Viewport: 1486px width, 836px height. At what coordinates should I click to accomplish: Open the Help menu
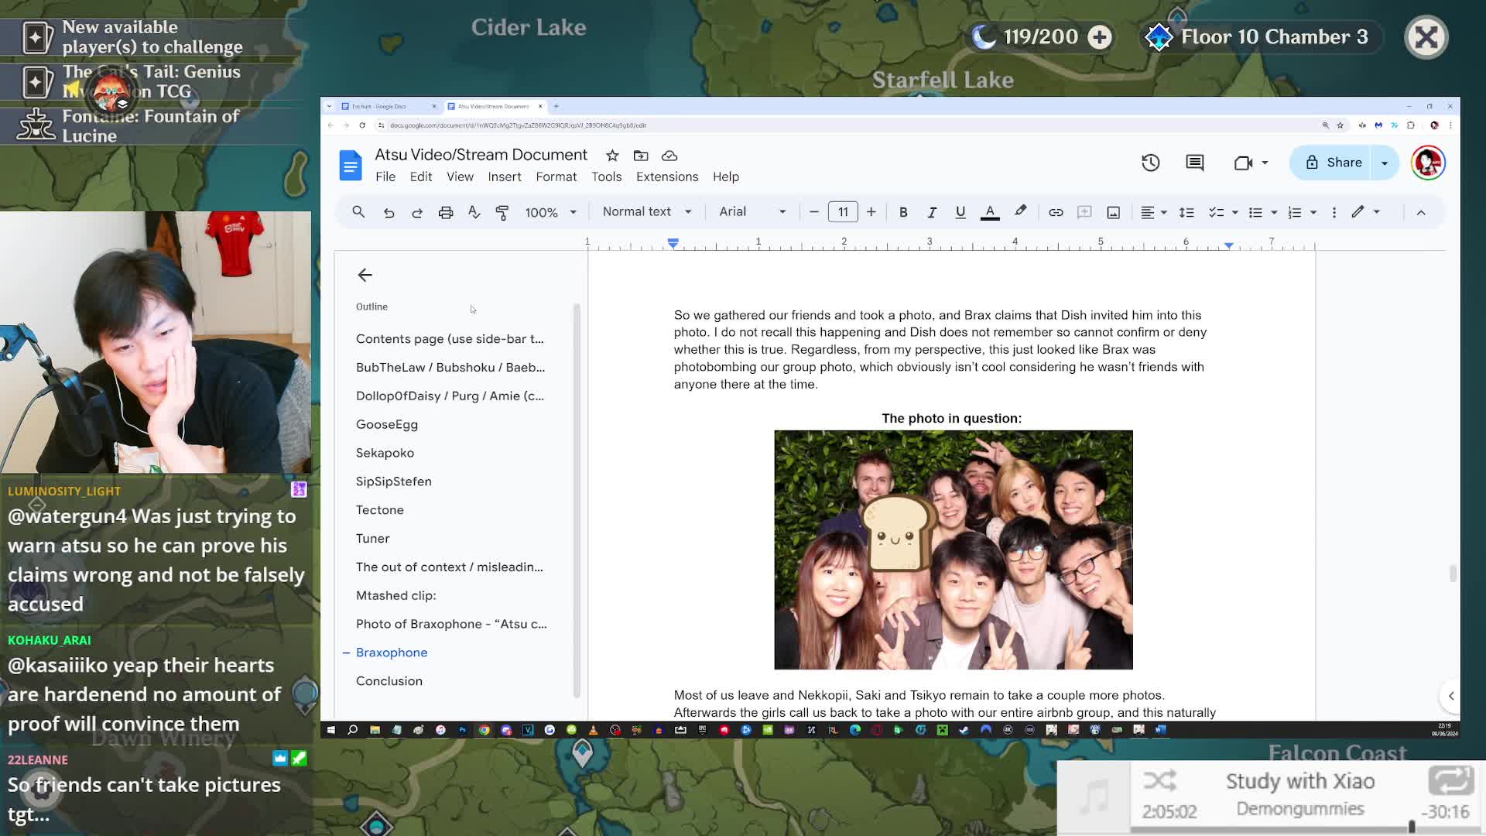(726, 176)
